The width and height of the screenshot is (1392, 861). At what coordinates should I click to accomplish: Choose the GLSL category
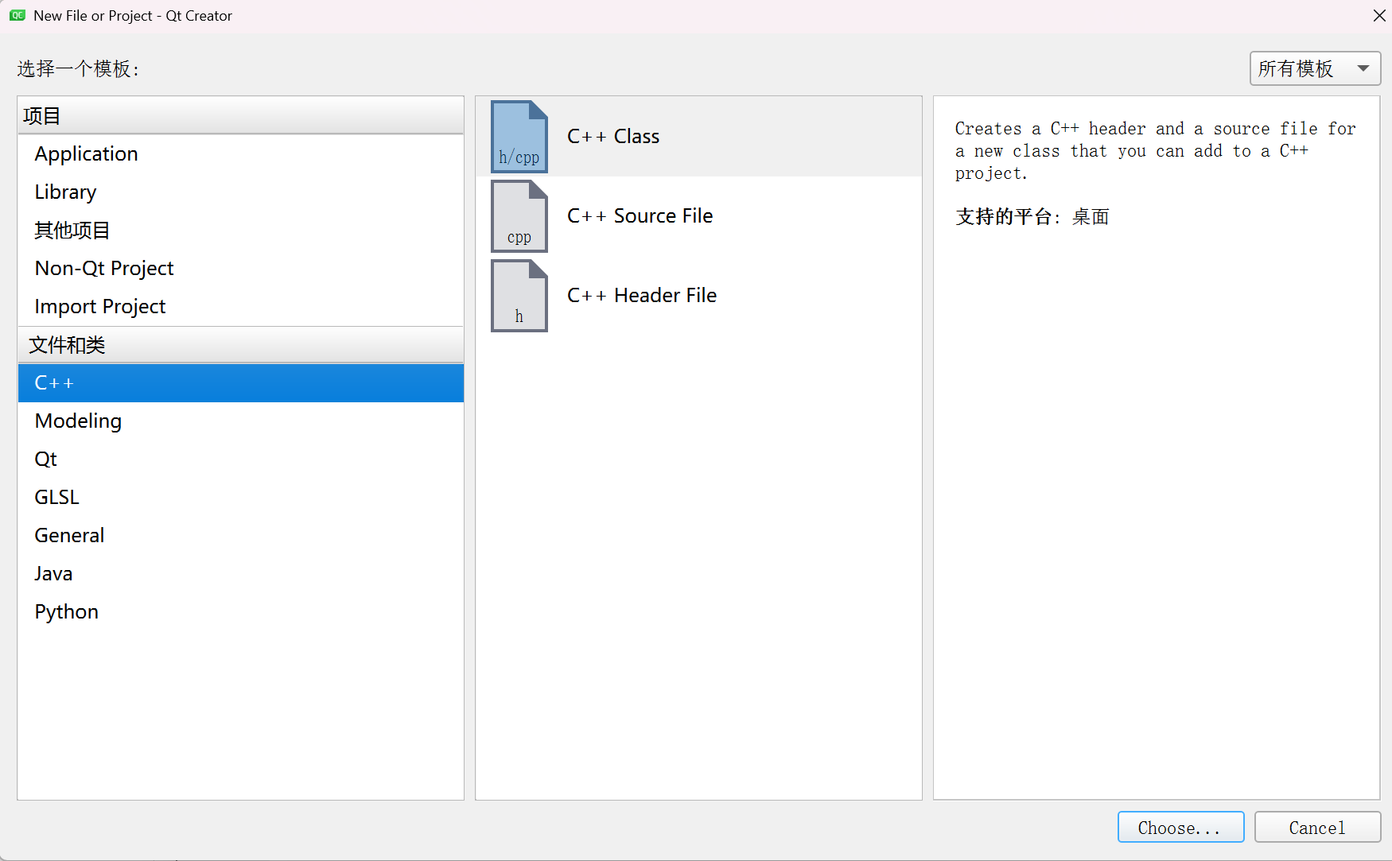click(56, 496)
